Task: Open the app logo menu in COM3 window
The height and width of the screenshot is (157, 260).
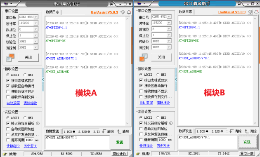Action: [6, 4]
